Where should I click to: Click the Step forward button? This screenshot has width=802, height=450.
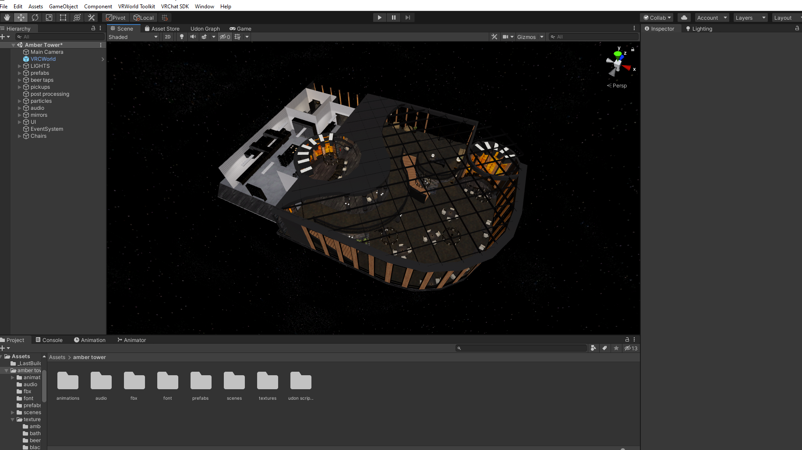click(x=408, y=17)
